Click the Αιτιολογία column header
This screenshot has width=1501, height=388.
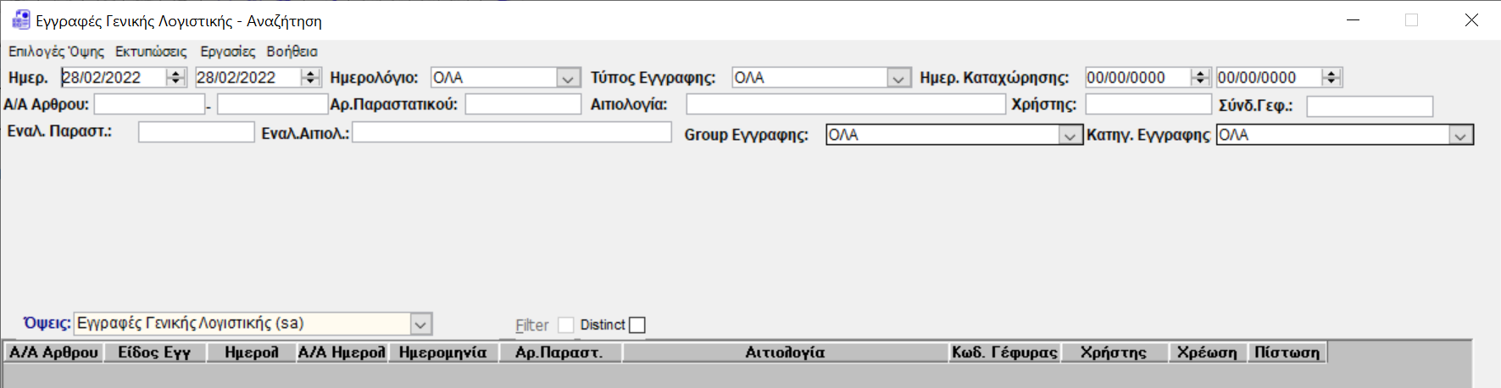tap(785, 353)
